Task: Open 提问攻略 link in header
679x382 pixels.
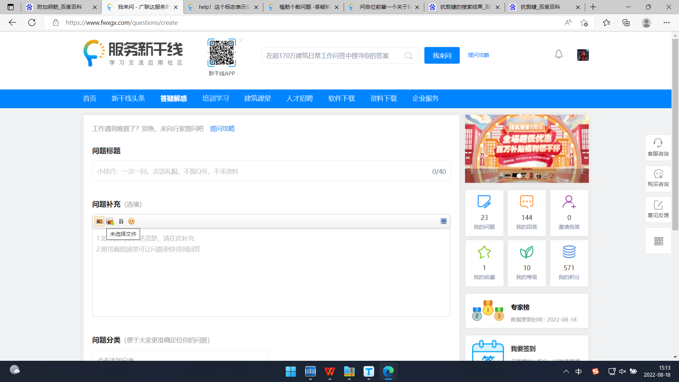Action: (478, 55)
